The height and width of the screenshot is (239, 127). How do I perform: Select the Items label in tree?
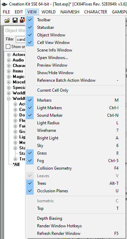pyautogui.click(x=18, y=71)
